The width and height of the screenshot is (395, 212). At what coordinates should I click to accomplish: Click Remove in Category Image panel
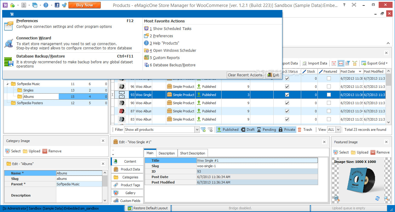(52, 151)
